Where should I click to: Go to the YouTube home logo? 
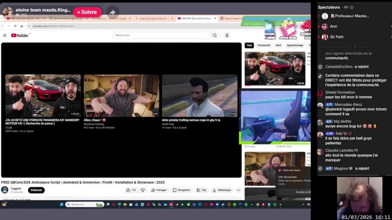[20, 35]
